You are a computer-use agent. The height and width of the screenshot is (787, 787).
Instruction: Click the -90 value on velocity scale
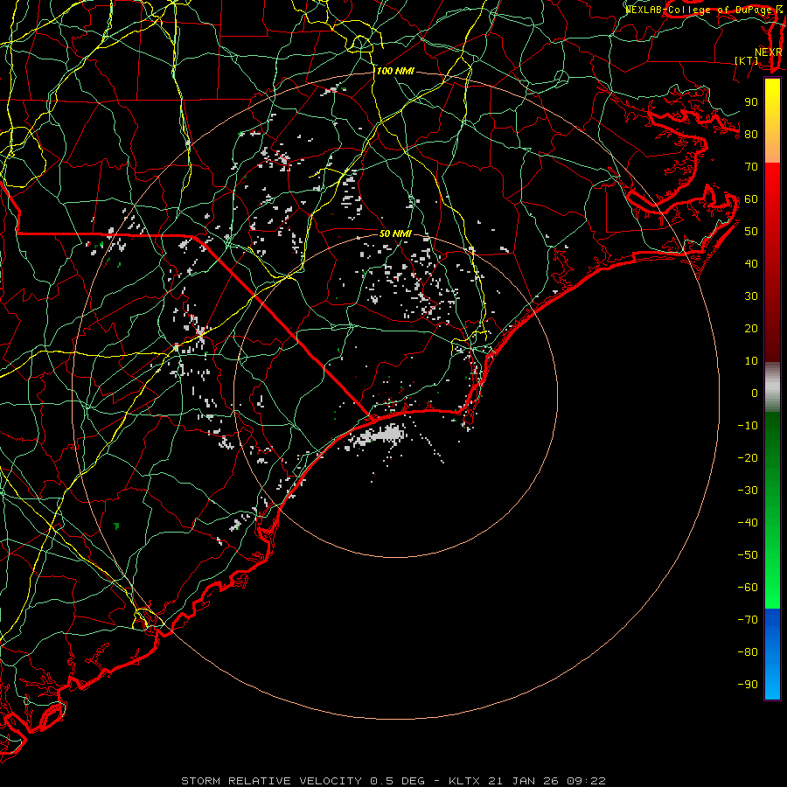click(x=748, y=685)
